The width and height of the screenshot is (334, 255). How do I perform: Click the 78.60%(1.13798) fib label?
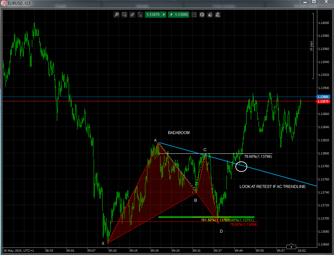(x=258, y=156)
